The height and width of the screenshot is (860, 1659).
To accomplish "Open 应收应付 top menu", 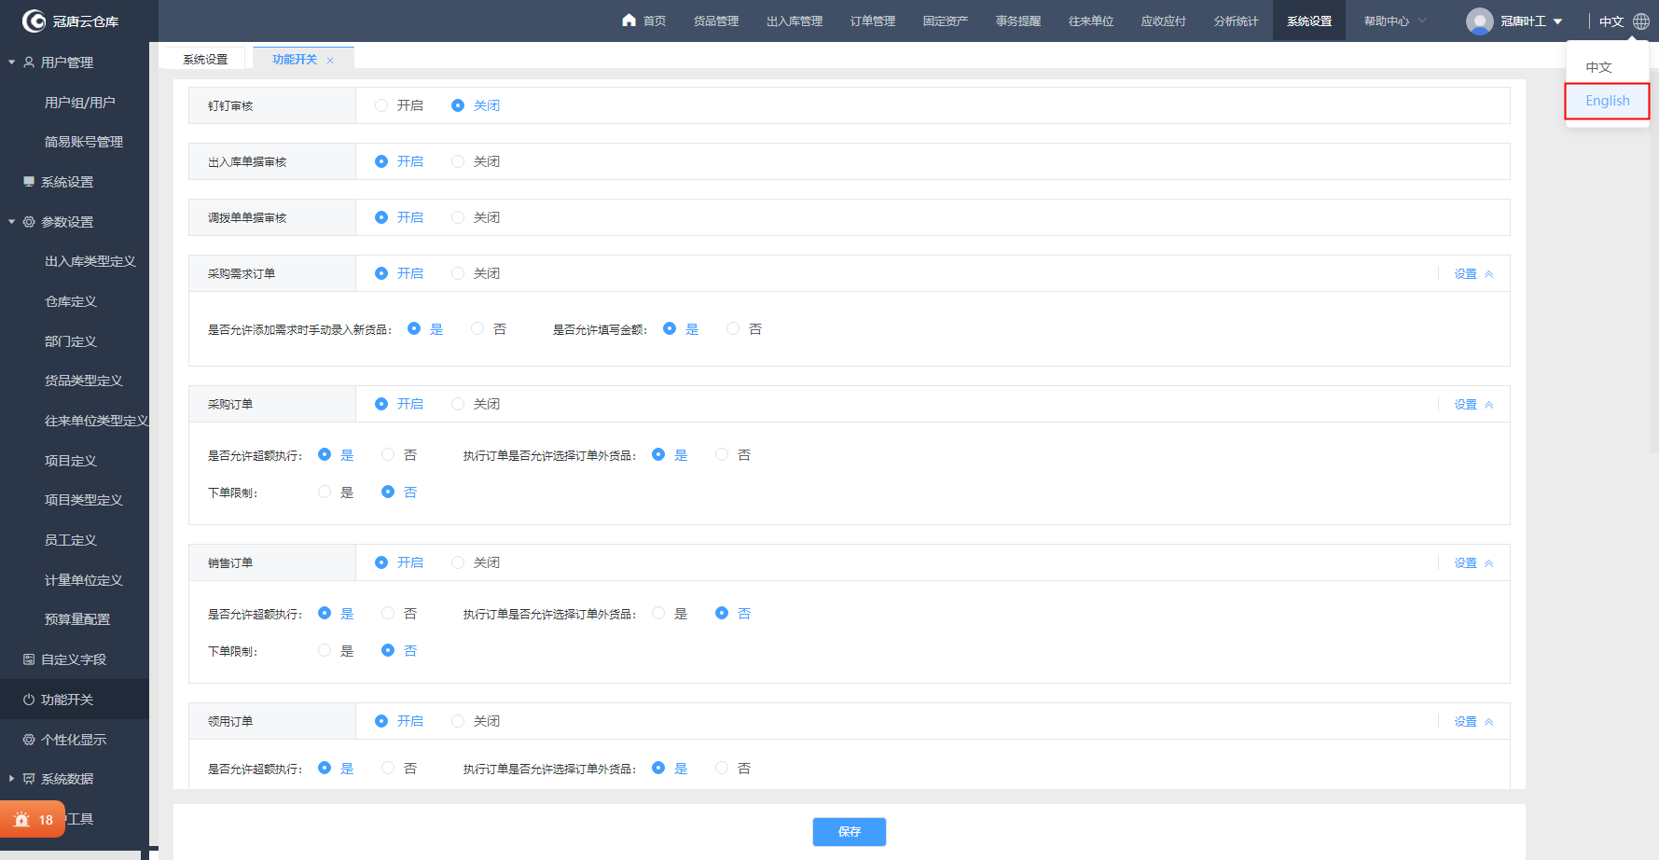I will [x=1164, y=21].
